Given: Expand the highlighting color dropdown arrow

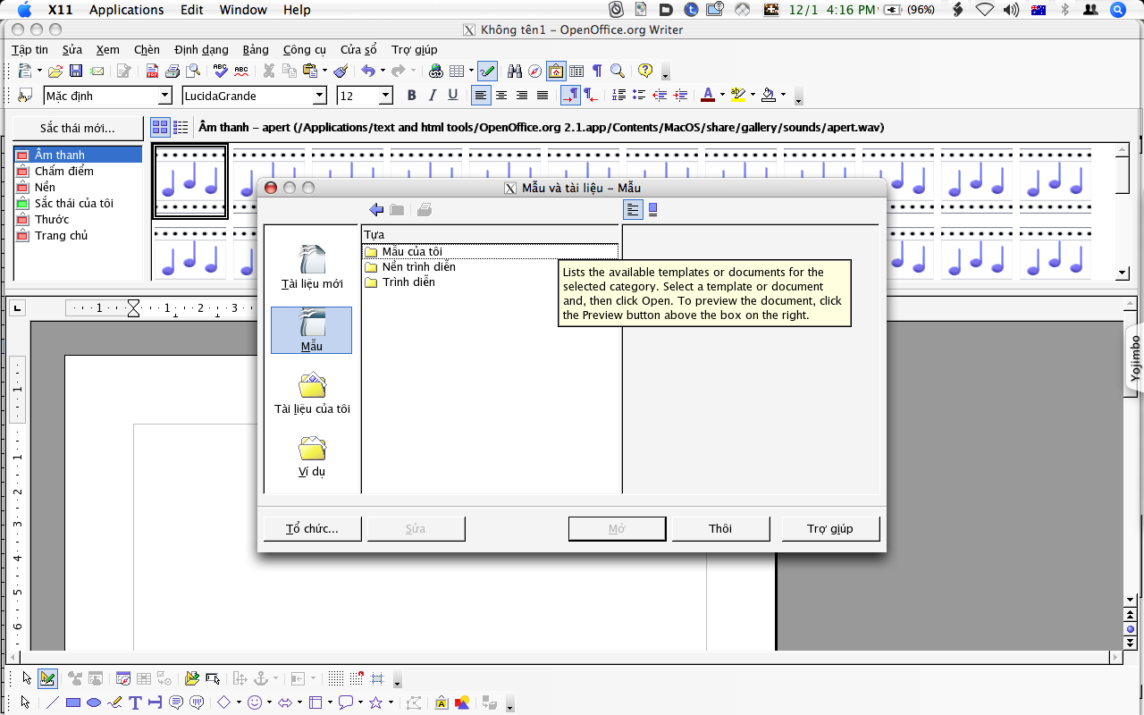Looking at the screenshot, I should click(753, 96).
